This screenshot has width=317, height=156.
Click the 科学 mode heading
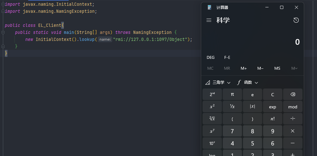[x=223, y=20]
